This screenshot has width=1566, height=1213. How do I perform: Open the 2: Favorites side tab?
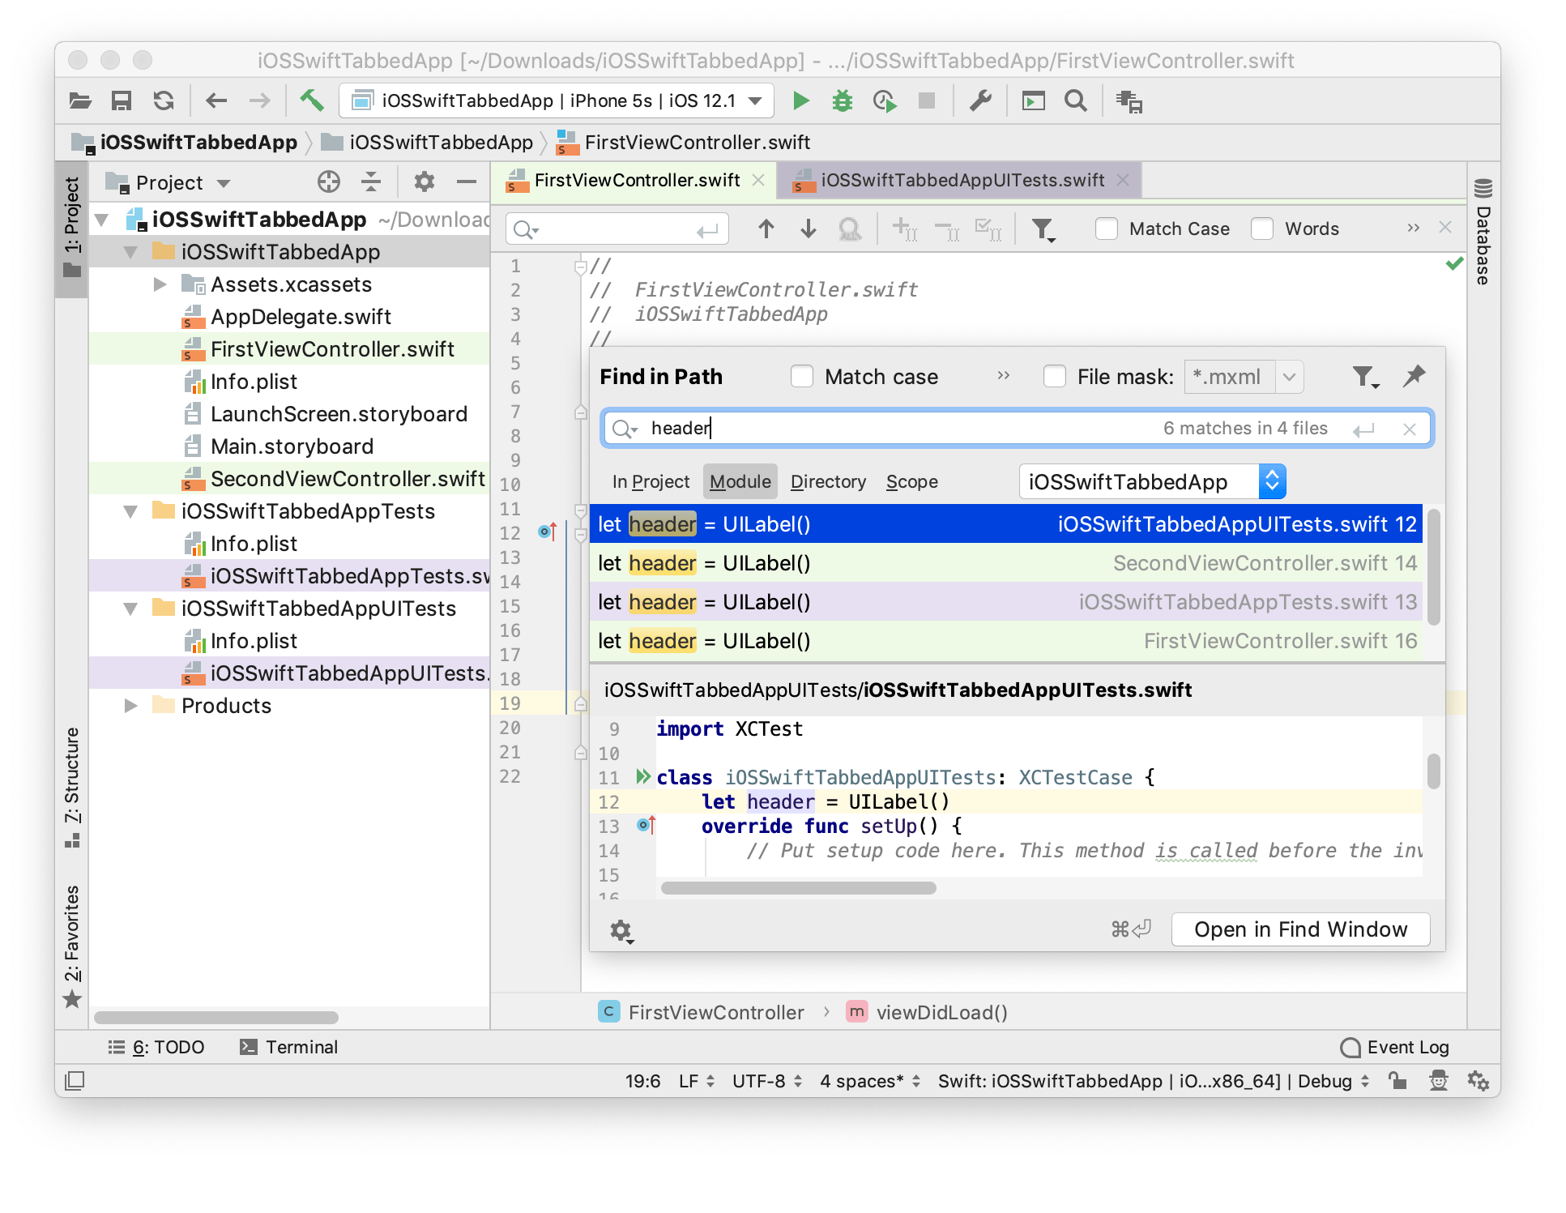(72, 946)
